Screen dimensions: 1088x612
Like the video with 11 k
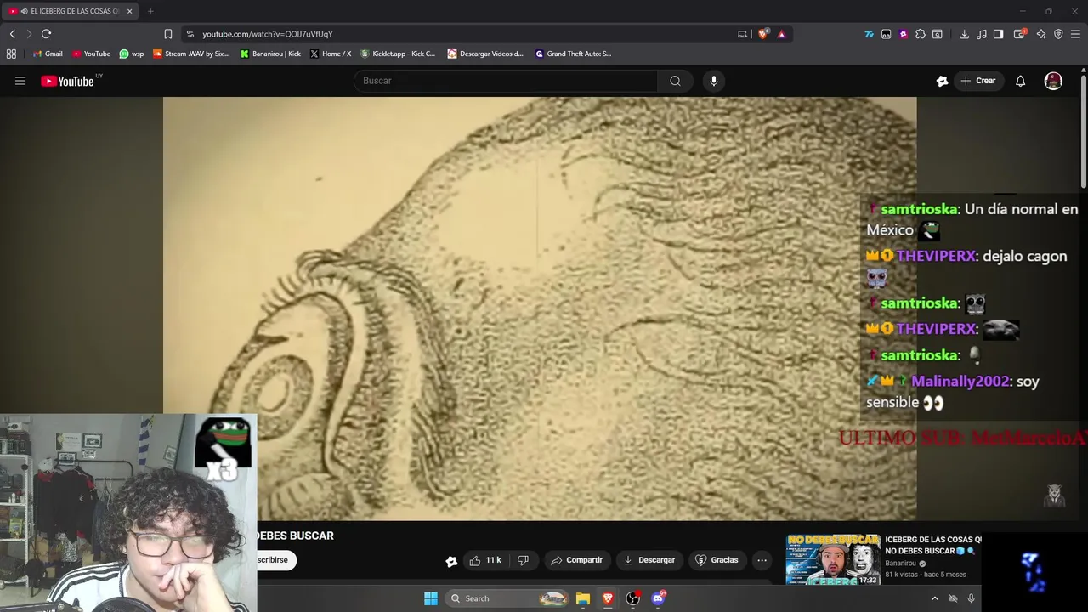click(484, 560)
